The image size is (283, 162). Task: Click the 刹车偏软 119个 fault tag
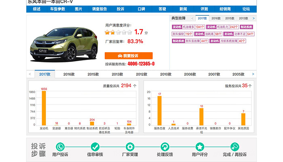(182, 34)
